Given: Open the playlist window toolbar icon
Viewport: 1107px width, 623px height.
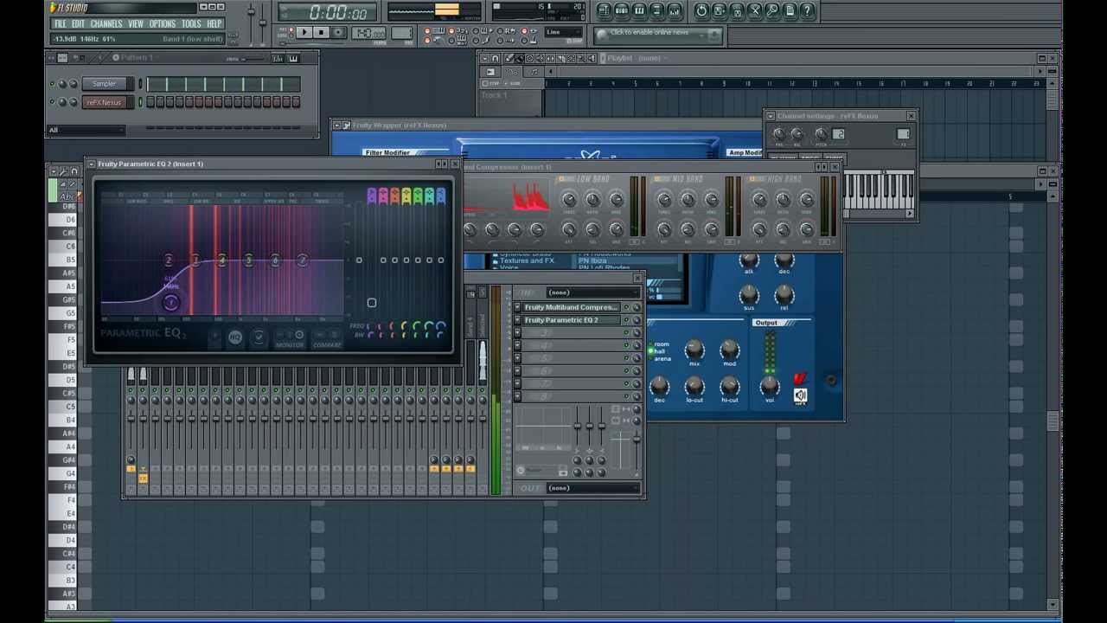Looking at the screenshot, I should 605,10.
